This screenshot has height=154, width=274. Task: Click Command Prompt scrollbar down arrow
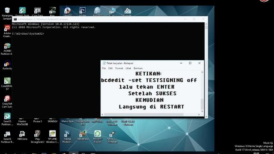pyautogui.click(x=206, y=117)
